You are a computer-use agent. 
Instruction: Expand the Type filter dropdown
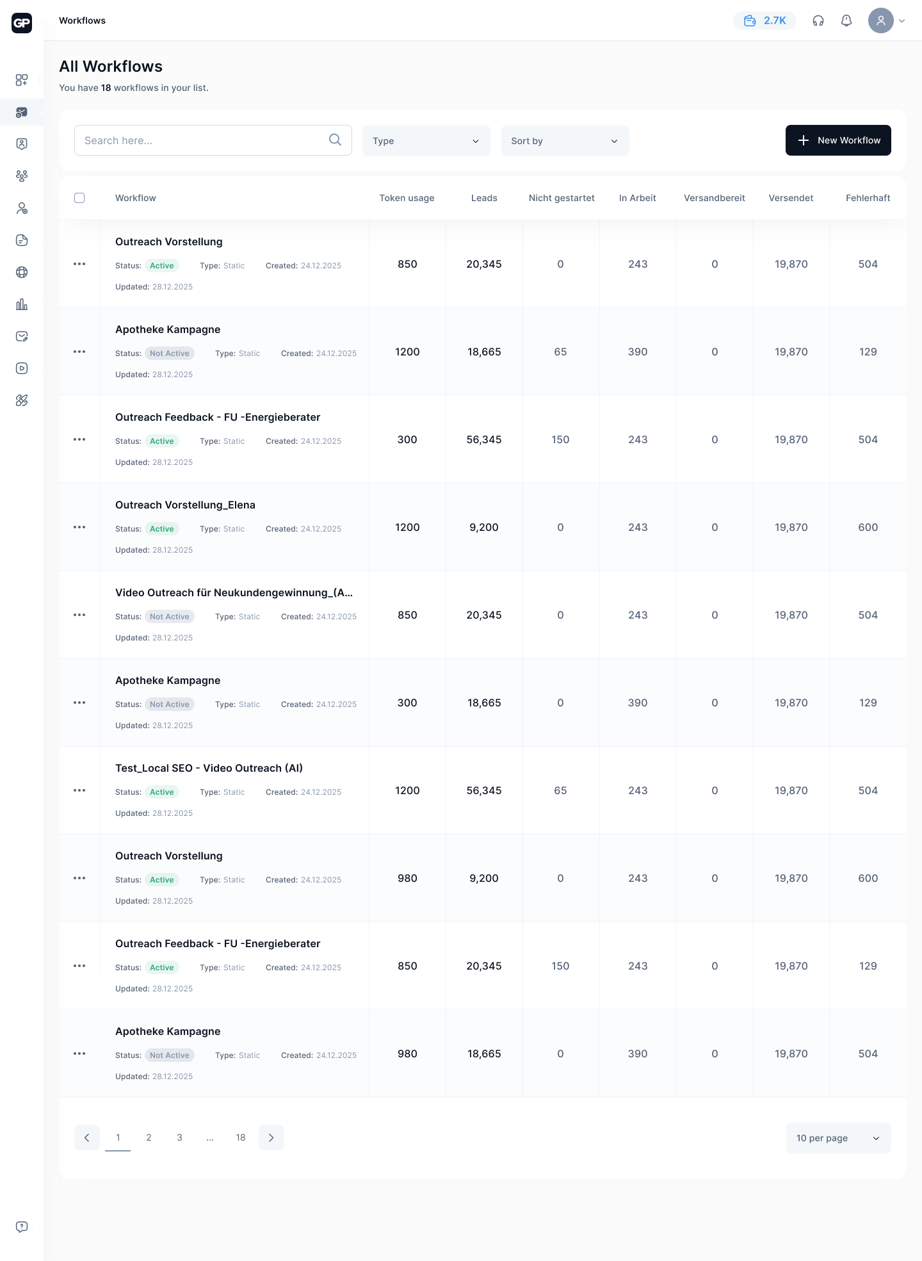click(426, 141)
